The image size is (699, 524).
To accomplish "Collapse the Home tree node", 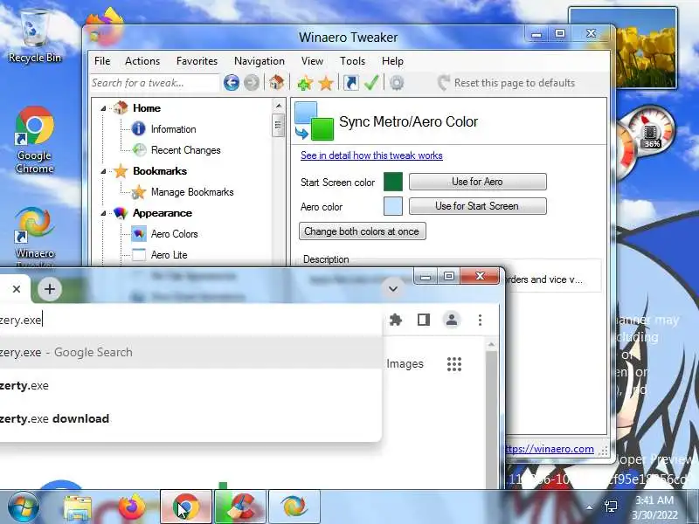I will click(x=103, y=108).
